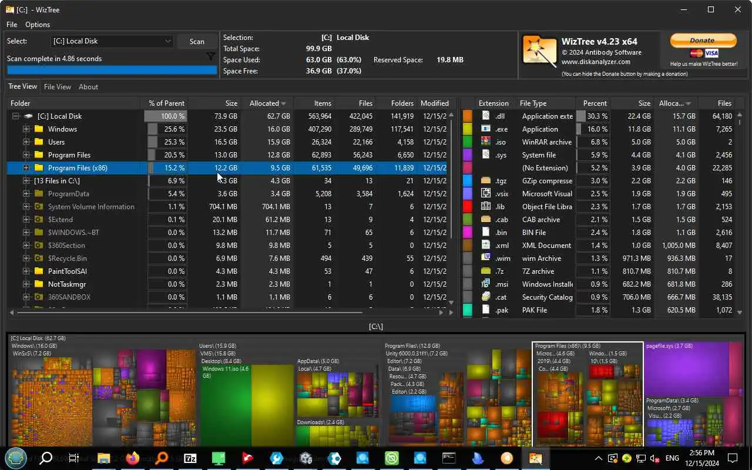Sort tree by % of Parent column

[x=166, y=103]
